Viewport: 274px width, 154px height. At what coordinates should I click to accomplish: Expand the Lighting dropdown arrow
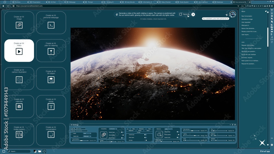tap(190, 134)
